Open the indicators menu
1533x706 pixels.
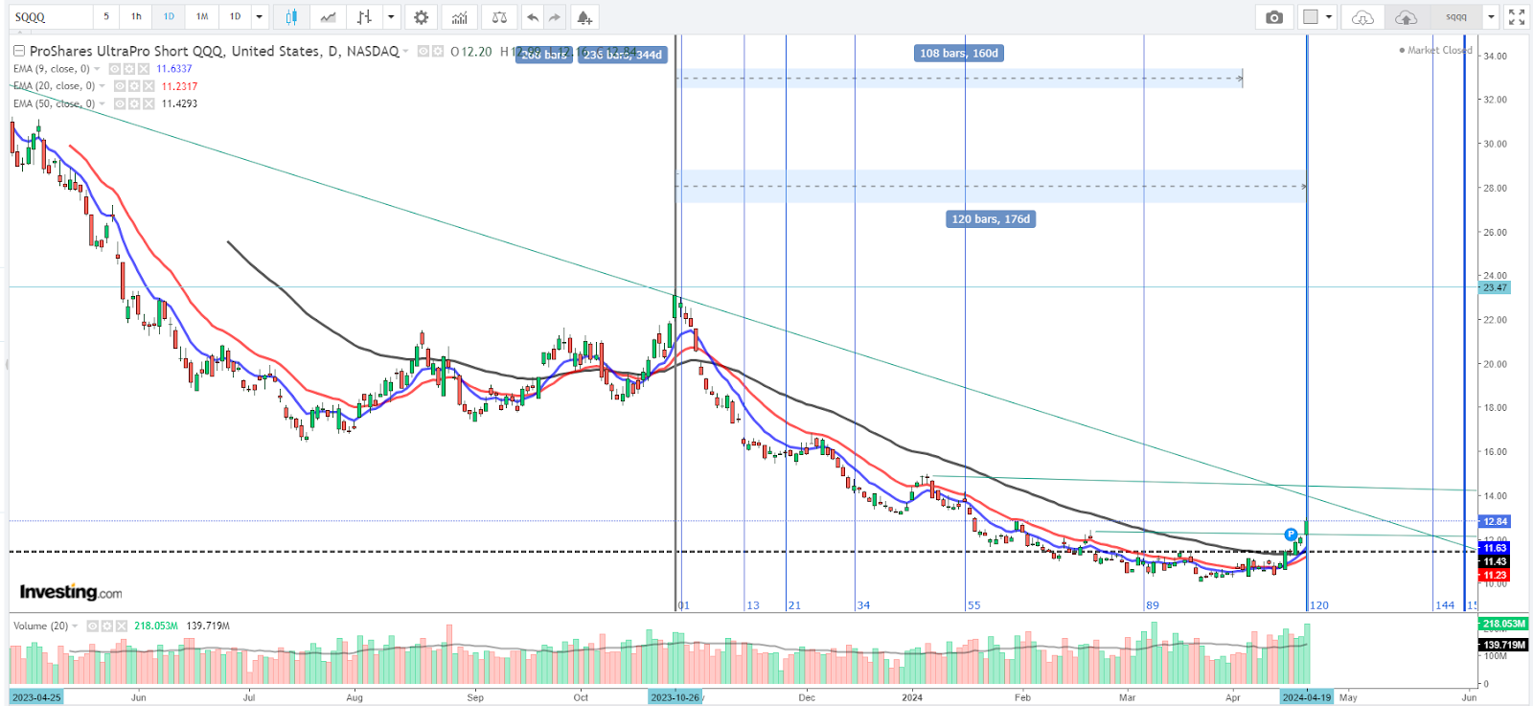coord(460,17)
